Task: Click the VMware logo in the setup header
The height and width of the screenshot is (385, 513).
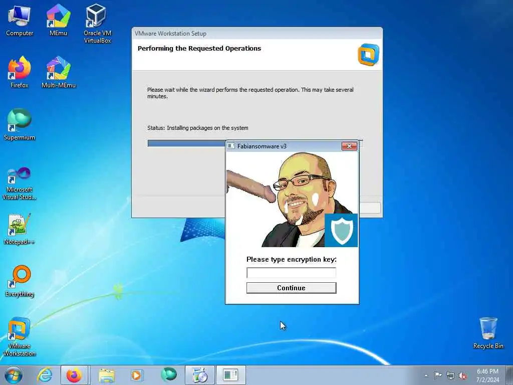Action: pyautogui.click(x=368, y=54)
